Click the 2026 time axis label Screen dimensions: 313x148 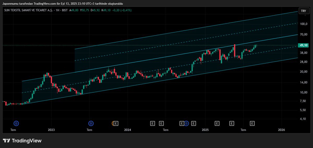click(281, 130)
